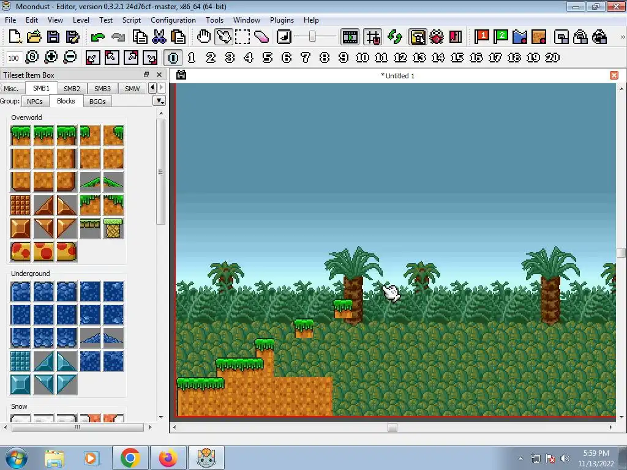
Task: Open the Configuration menu
Action: [x=173, y=20]
